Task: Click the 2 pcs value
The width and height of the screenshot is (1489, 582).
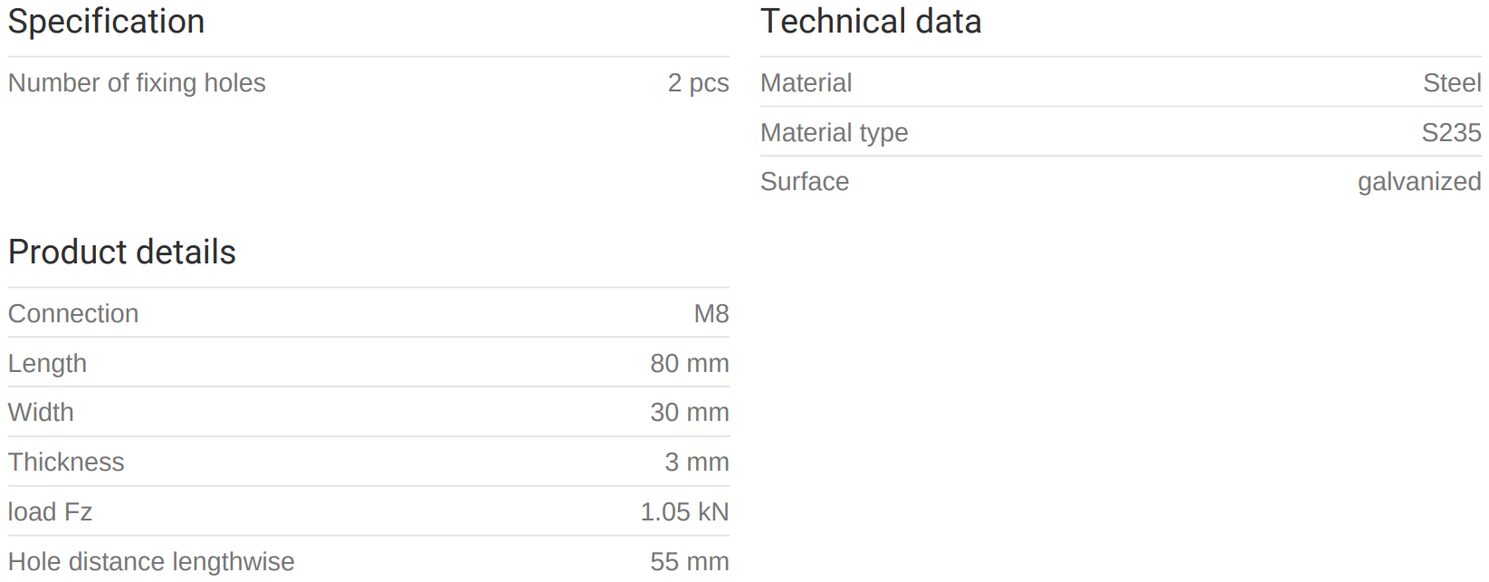Action: (698, 83)
